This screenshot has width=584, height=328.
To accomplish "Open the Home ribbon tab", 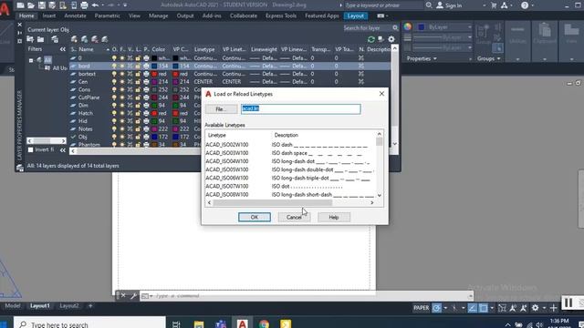I will point(26,16).
